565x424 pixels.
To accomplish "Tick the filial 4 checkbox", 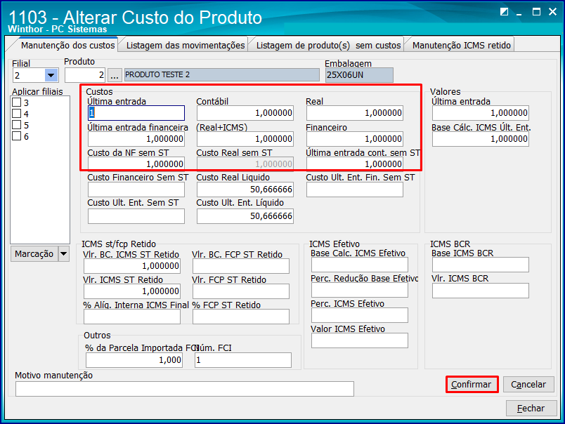I will point(17,114).
